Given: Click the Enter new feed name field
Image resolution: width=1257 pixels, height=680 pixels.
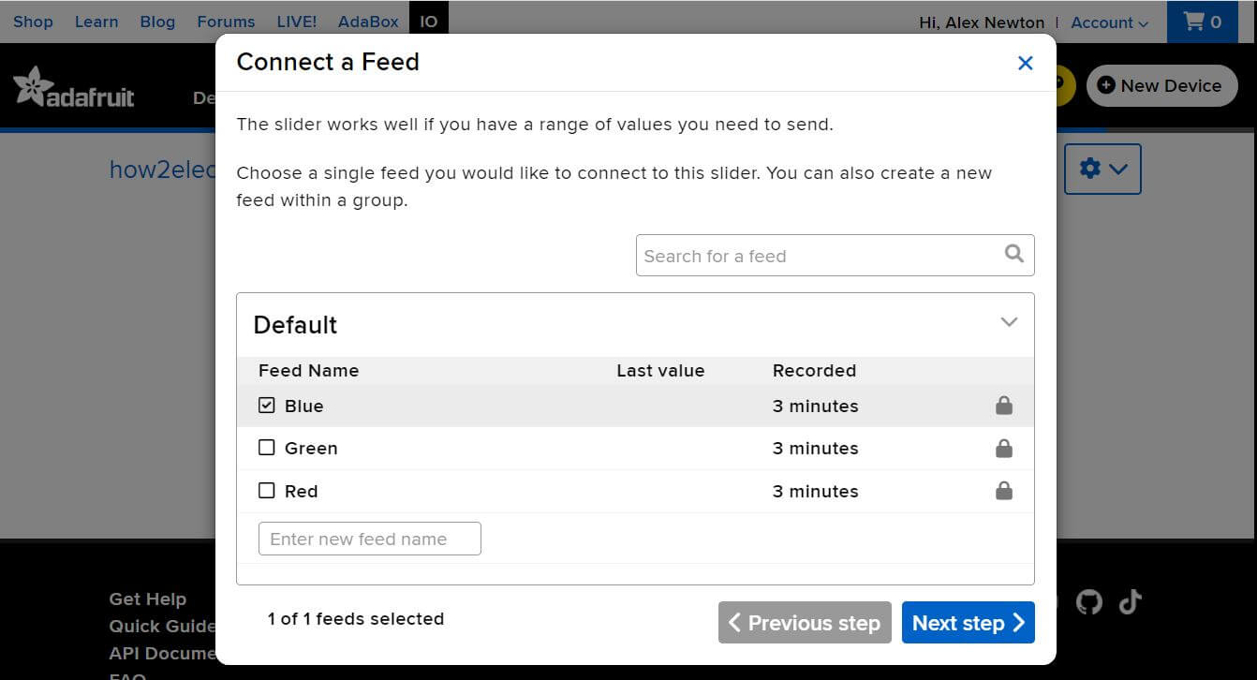Looking at the screenshot, I should 369,539.
